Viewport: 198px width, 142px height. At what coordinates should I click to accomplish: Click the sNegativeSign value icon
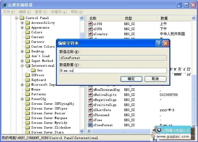(90, 100)
